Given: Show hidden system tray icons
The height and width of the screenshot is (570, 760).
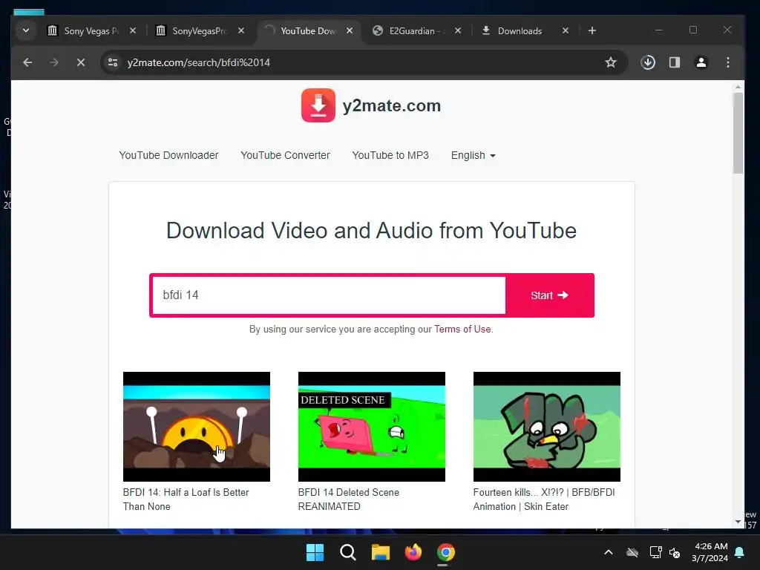Looking at the screenshot, I should tap(609, 552).
